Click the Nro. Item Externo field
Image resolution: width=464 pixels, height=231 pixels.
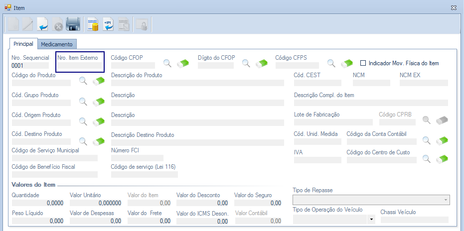[80, 65]
